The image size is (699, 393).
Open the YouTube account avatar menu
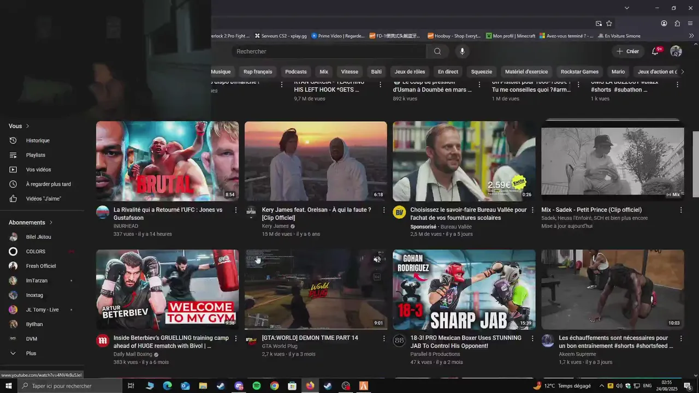point(676,51)
